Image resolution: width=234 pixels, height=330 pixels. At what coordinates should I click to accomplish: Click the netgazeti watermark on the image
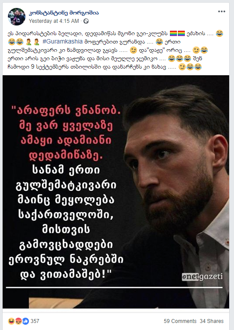202,276
